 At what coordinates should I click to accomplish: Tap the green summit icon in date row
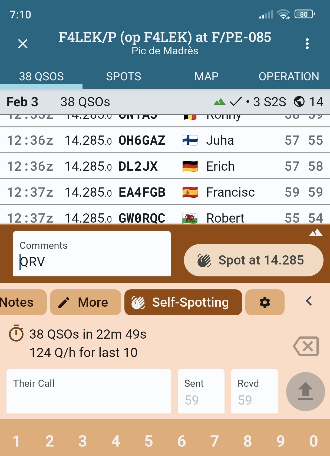tap(219, 102)
